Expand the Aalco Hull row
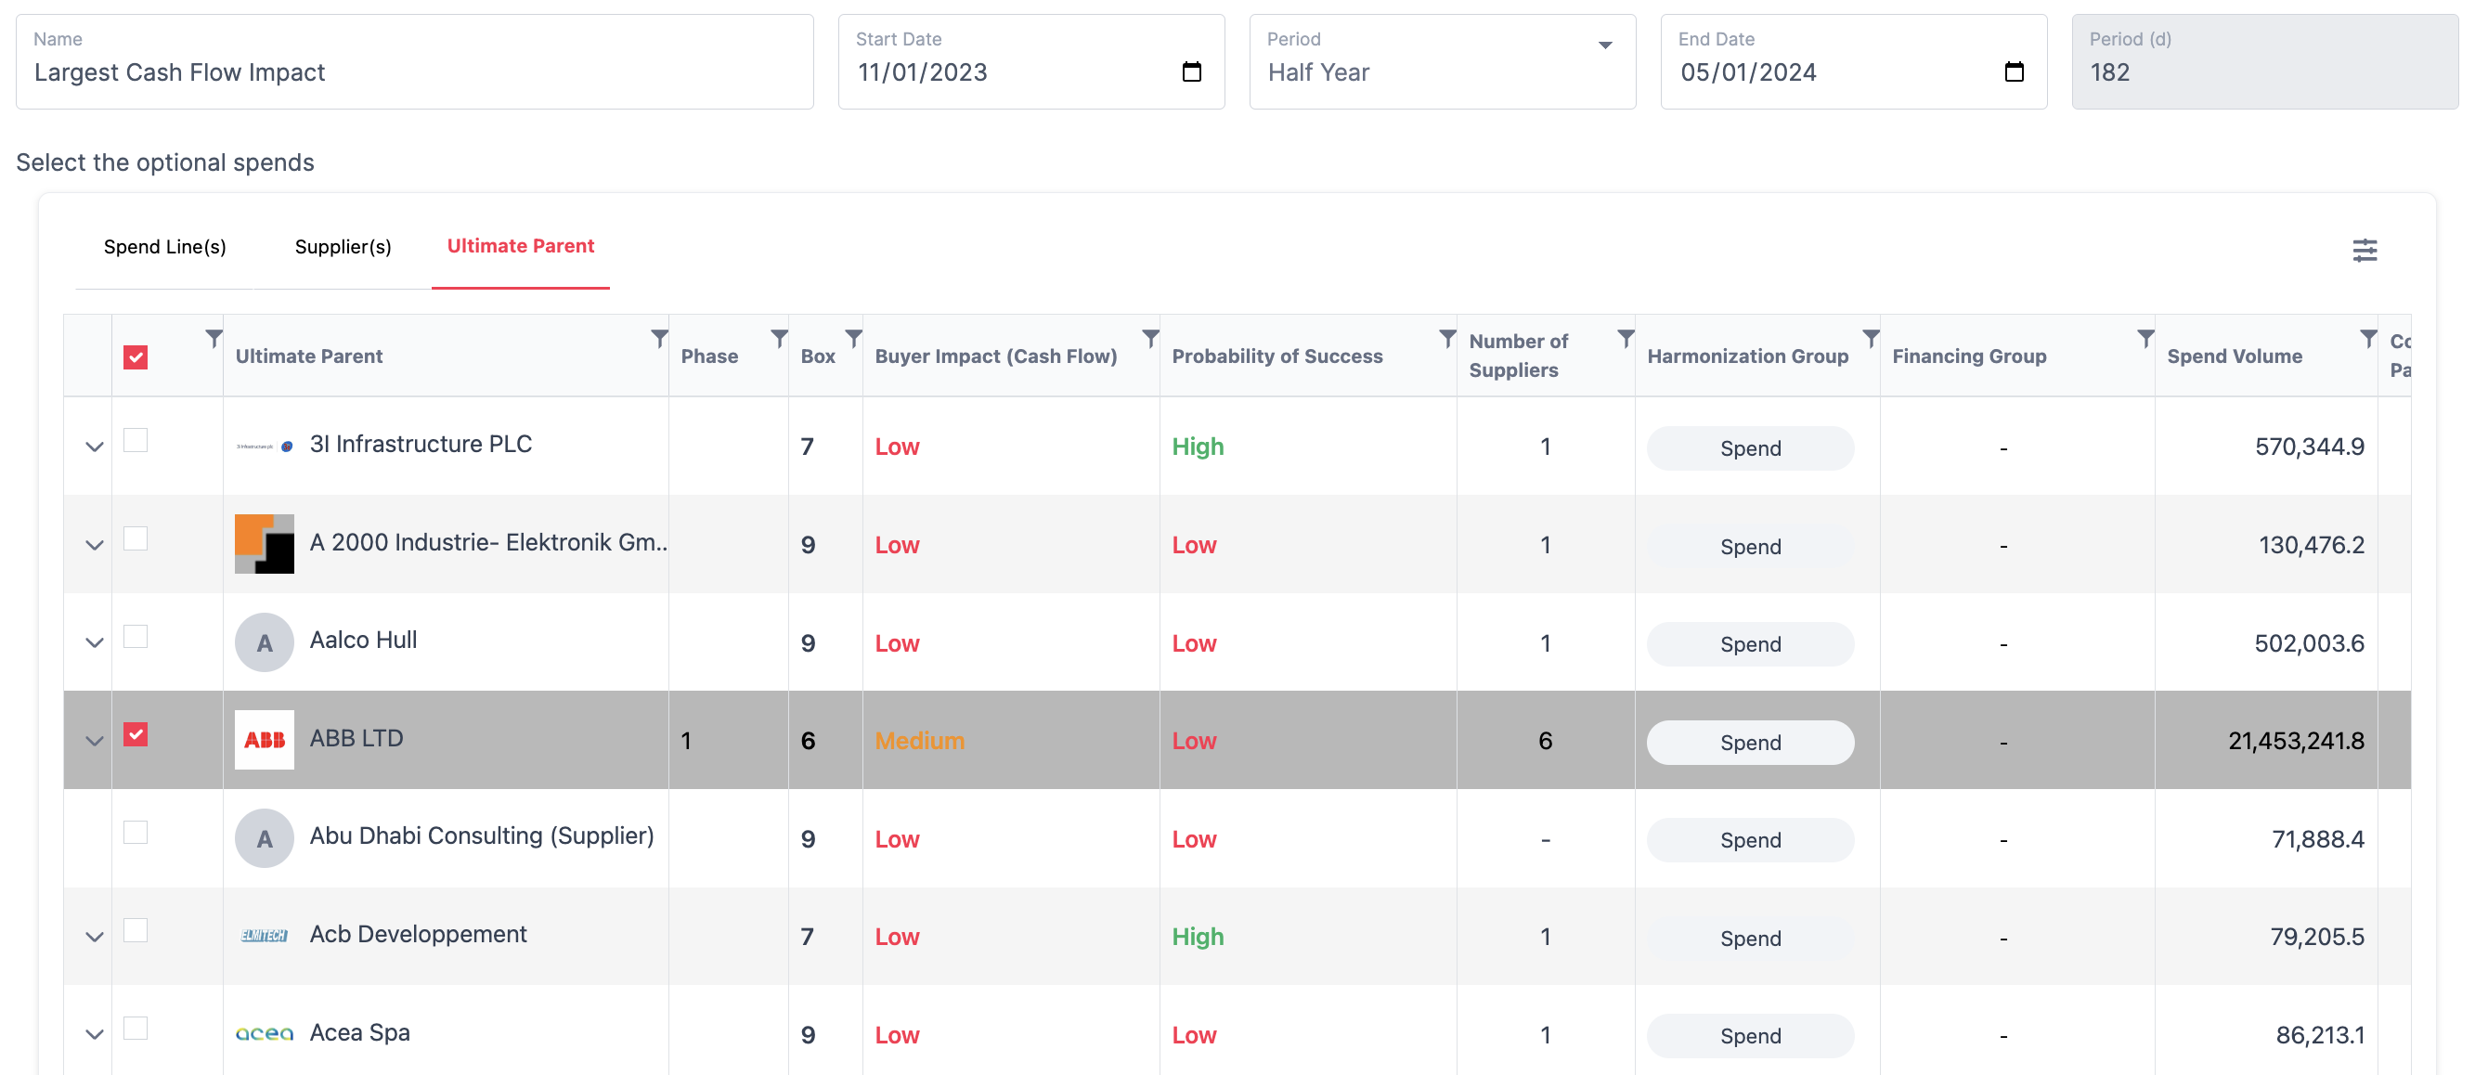The image size is (2488, 1075). (94, 643)
